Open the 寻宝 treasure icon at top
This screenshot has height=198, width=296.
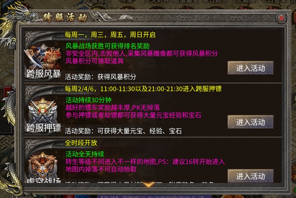127,2
